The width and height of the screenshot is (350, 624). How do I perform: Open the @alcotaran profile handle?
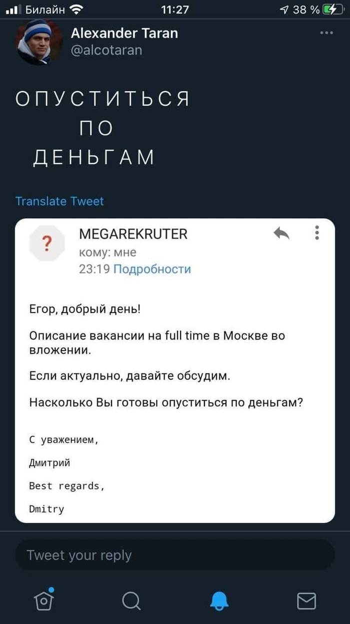point(106,50)
